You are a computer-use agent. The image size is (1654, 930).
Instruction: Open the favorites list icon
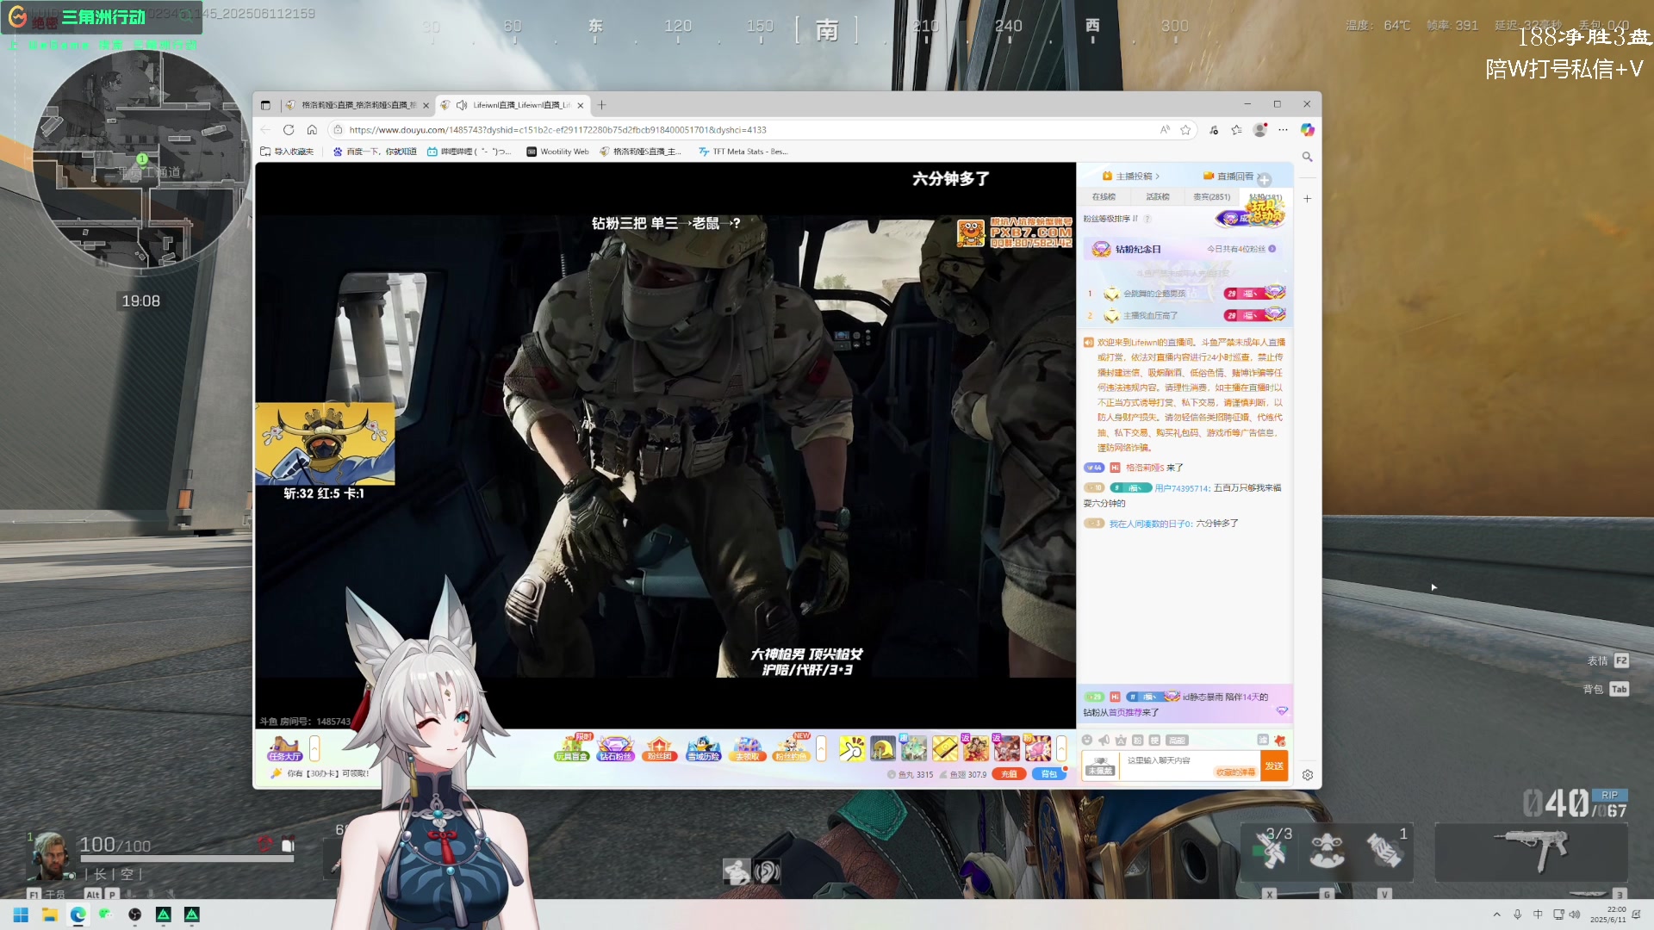pyautogui.click(x=1236, y=130)
